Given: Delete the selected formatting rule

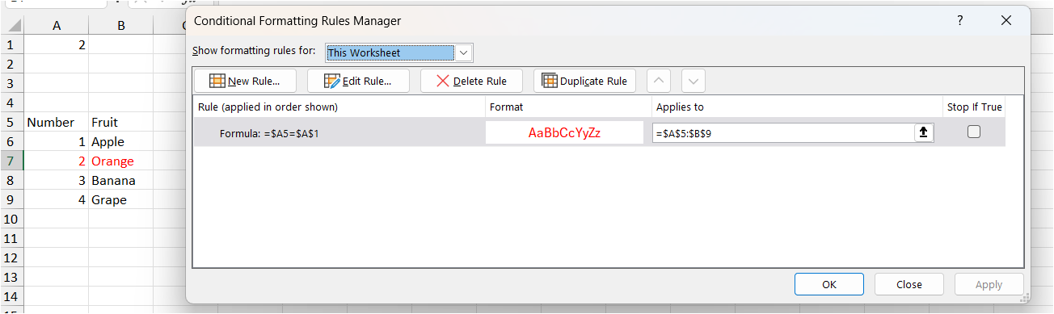Looking at the screenshot, I should click(471, 81).
